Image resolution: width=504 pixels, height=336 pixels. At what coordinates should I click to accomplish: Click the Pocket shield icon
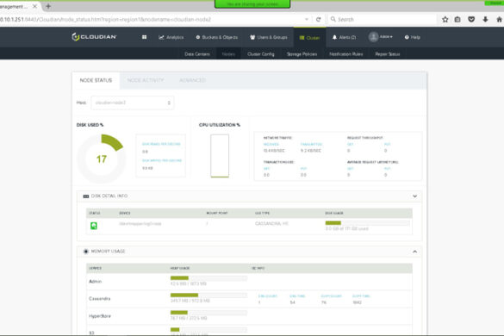471,19
